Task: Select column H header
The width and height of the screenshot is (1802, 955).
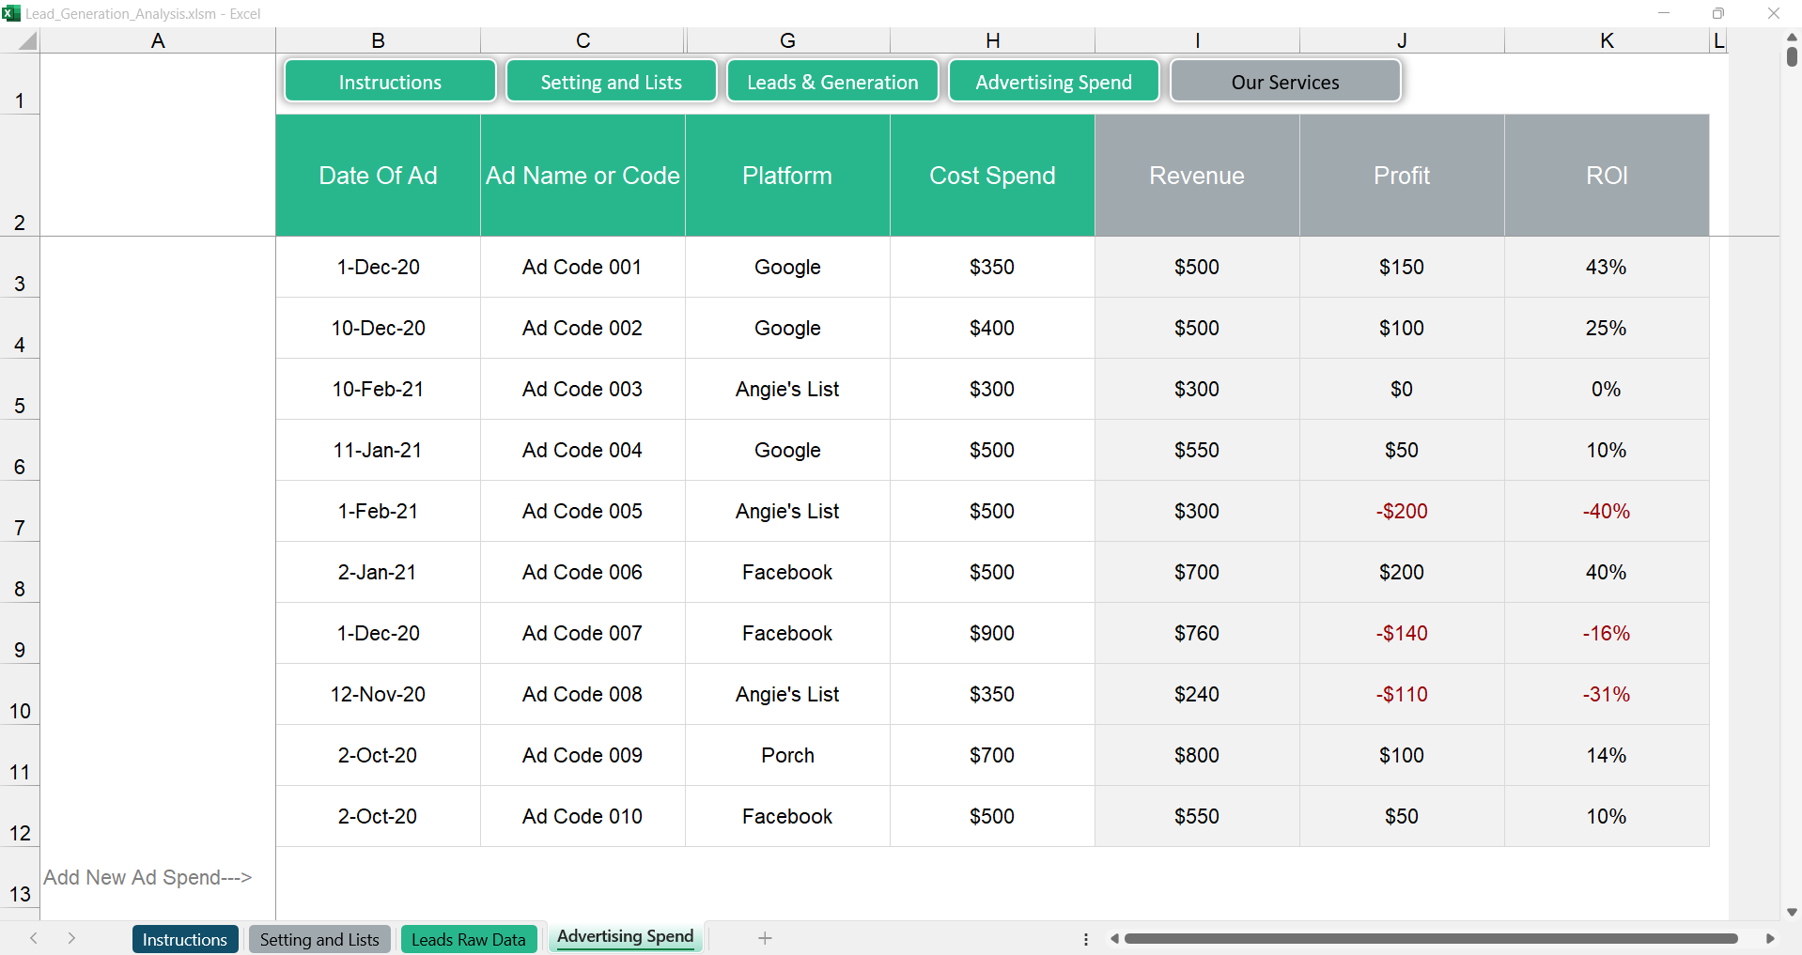Action: (992, 40)
